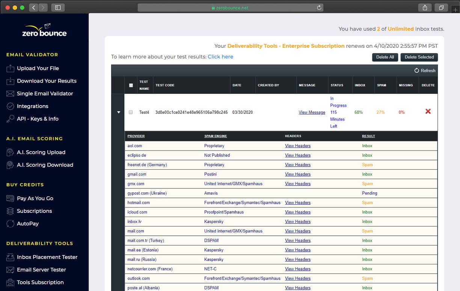Open Email Server Tester menu item

point(41,270)
